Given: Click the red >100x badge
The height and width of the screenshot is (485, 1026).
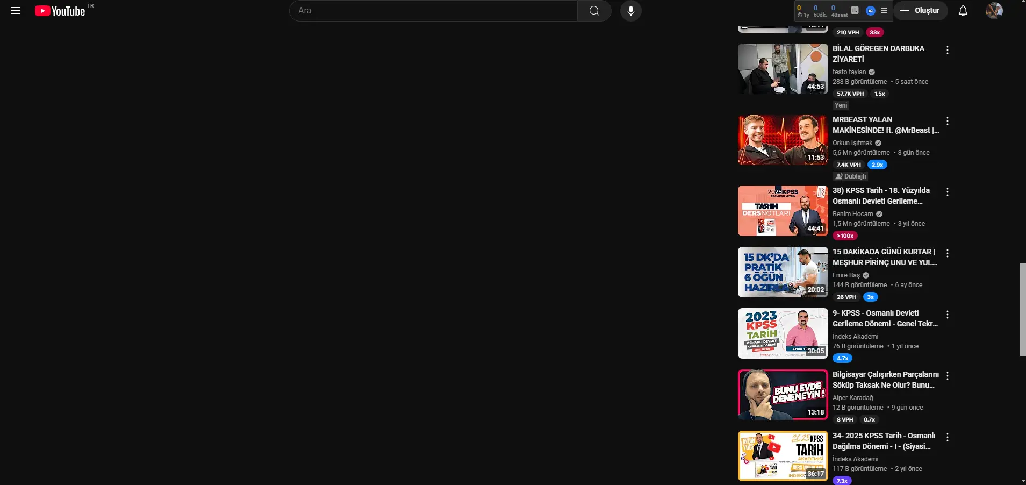Looking at the screenshot, I should tap(845, 236).
